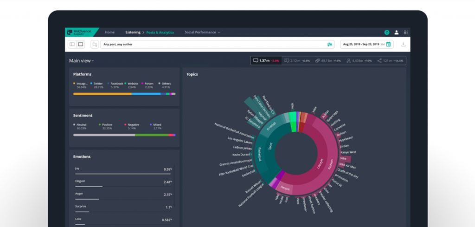This screenshot has width=475, height=227.
Task: Click the Nike Air Max topic label
Action: [347, 166]
